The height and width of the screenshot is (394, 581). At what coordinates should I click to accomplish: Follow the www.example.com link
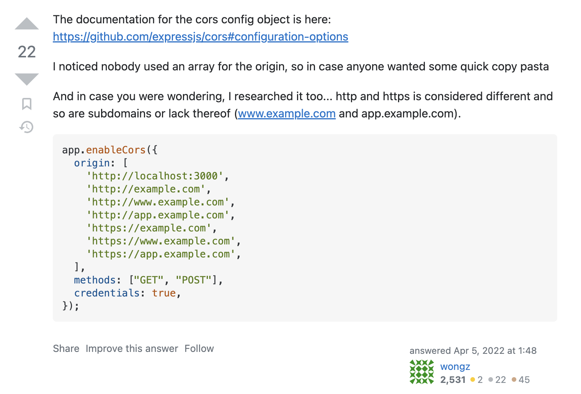click(287, 114)
